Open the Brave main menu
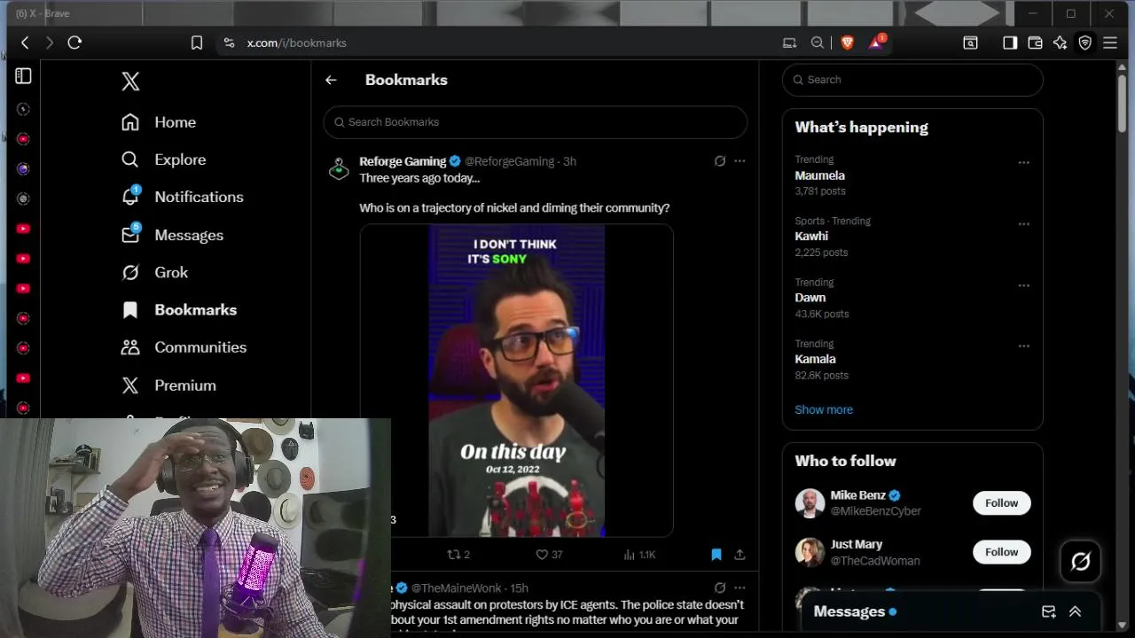This screenshot has width=1135, height=638. 1110,43
